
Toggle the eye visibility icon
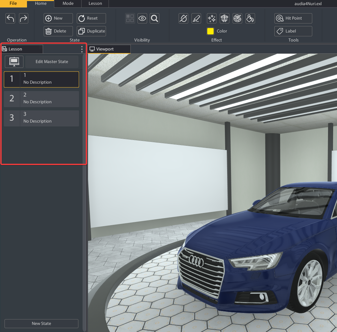[142, 18]
